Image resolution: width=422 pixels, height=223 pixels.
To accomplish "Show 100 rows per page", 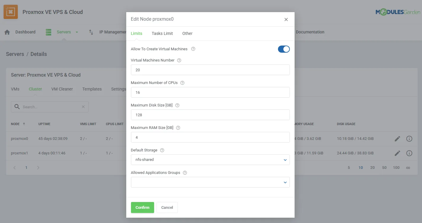I will 396,168.
